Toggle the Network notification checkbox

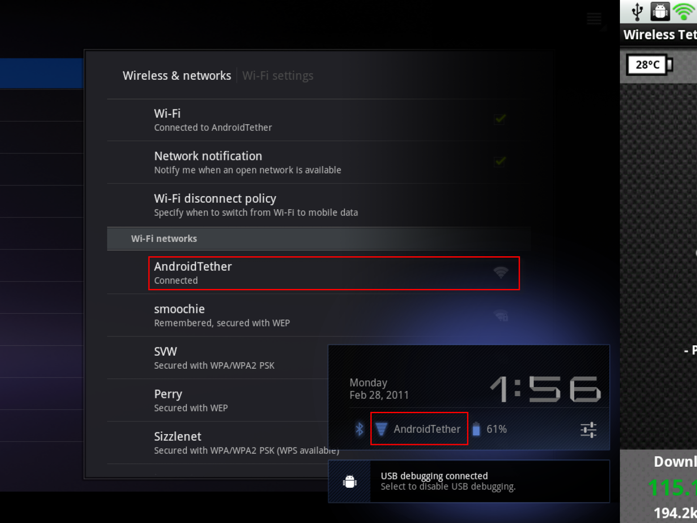[x=500, y=162]
